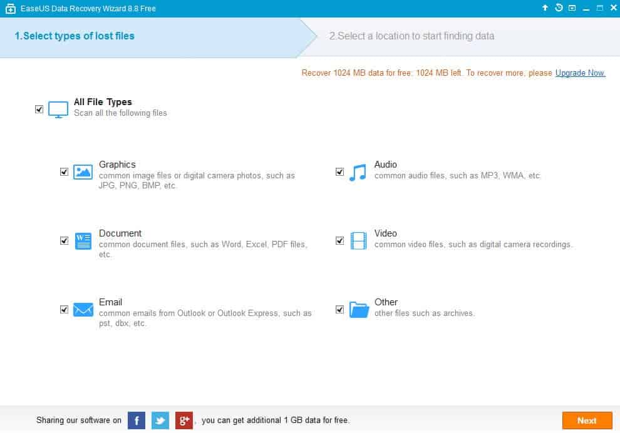The image size is (620, 433).
Task: Uncheck the All File Types checkbox
Action: (x=39, y=109)
